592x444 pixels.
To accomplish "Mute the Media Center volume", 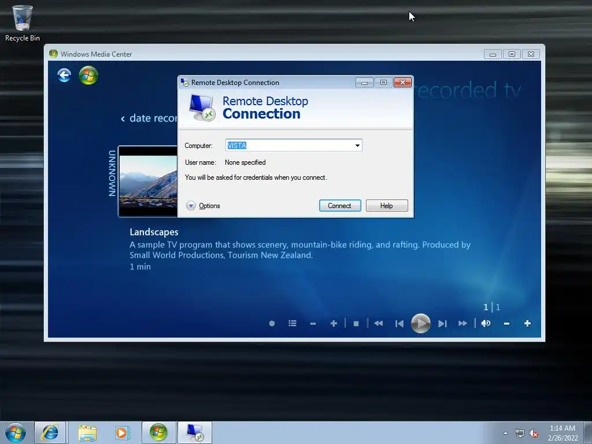I will (486, 324).
